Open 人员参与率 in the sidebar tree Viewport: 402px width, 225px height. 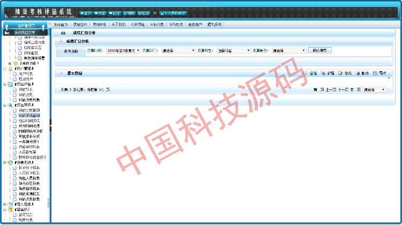pyautogui.click(x=27, y=152)
